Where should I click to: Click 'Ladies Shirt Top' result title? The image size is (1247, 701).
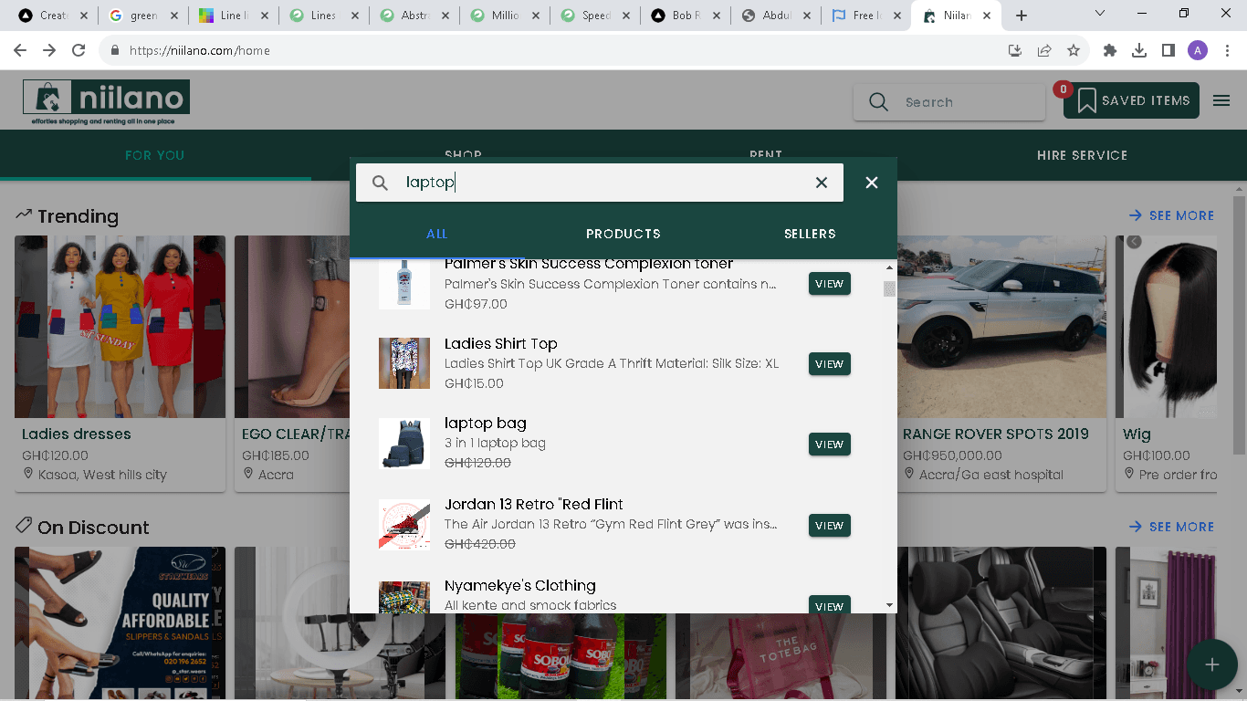click(x=501, y=344)
